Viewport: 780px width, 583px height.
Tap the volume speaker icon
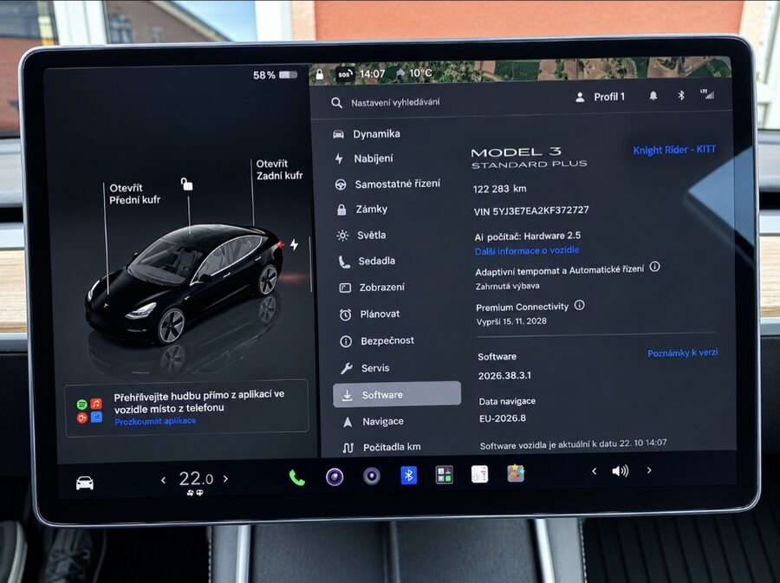click(x=621, y=470)
